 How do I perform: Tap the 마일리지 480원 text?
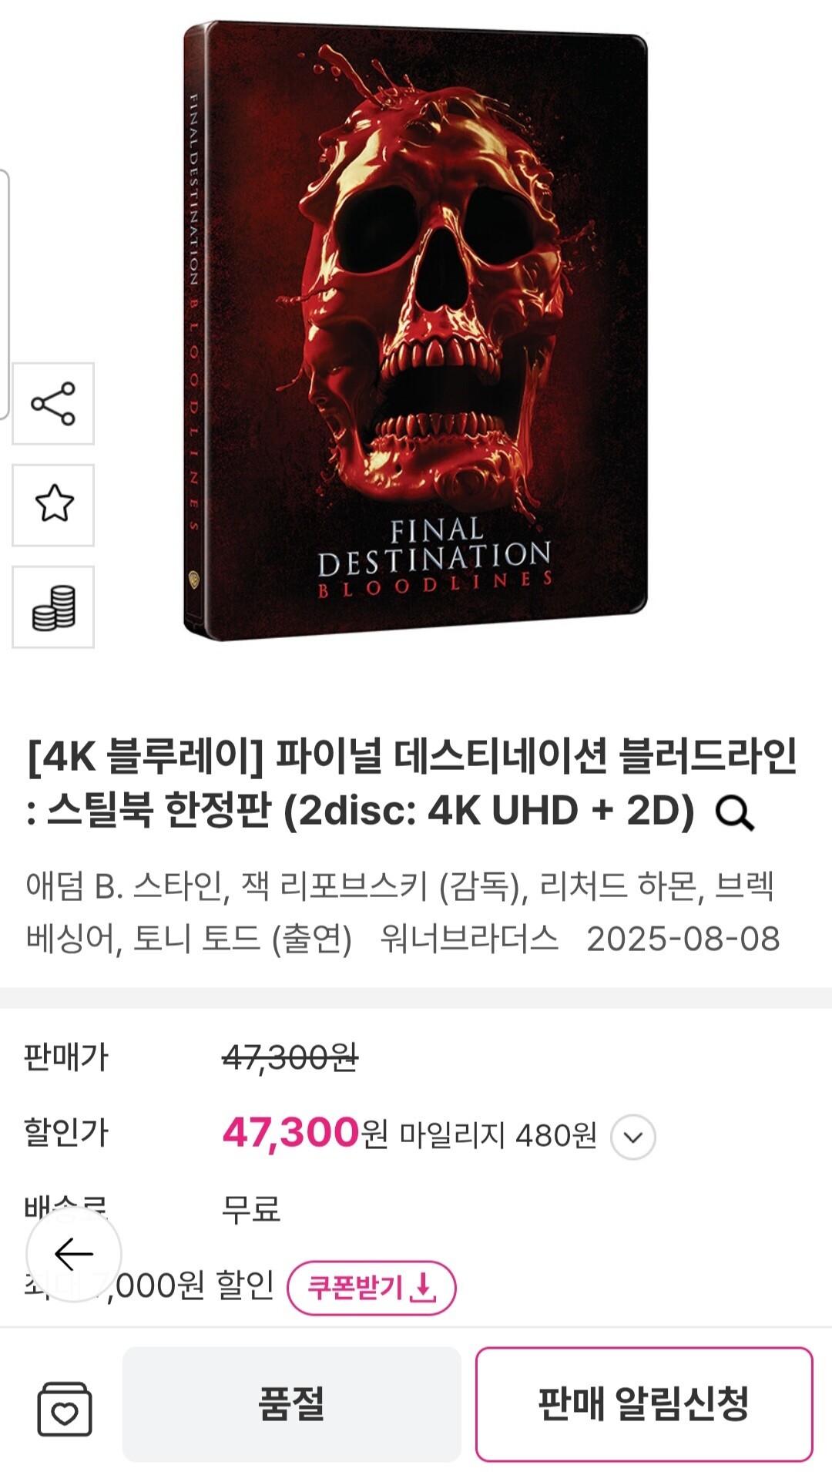[x=498, y=1136]
